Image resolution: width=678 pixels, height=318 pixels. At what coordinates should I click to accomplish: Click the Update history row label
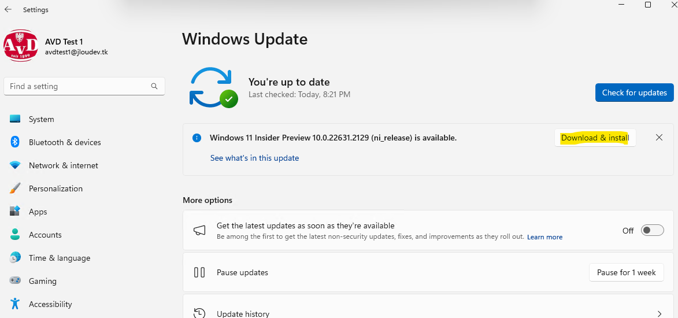pyautogui.click(x=243, y=314)
